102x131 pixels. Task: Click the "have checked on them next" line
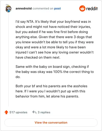pyautogui.click(x=38, y=57)
